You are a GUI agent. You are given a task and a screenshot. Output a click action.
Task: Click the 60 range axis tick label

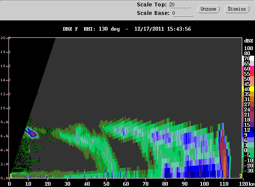(126, 184)
